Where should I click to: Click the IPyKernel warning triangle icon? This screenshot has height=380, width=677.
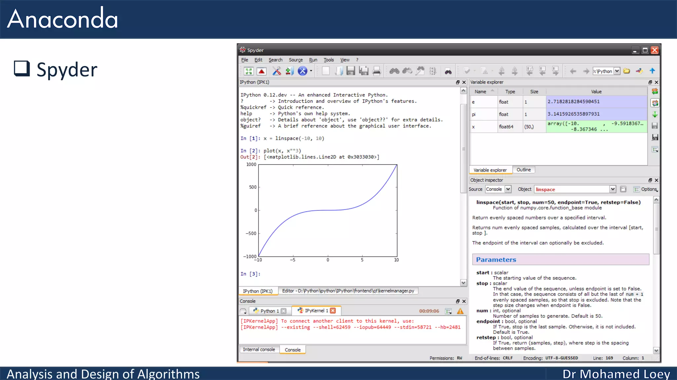point(460,311)
